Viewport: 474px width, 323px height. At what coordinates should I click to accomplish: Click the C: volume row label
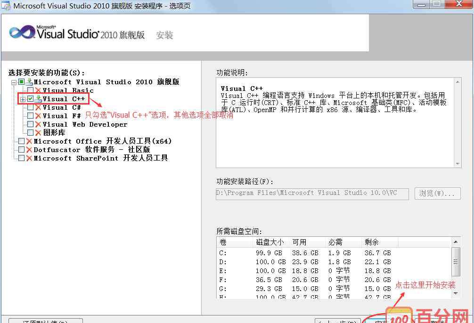click(223, 253)
